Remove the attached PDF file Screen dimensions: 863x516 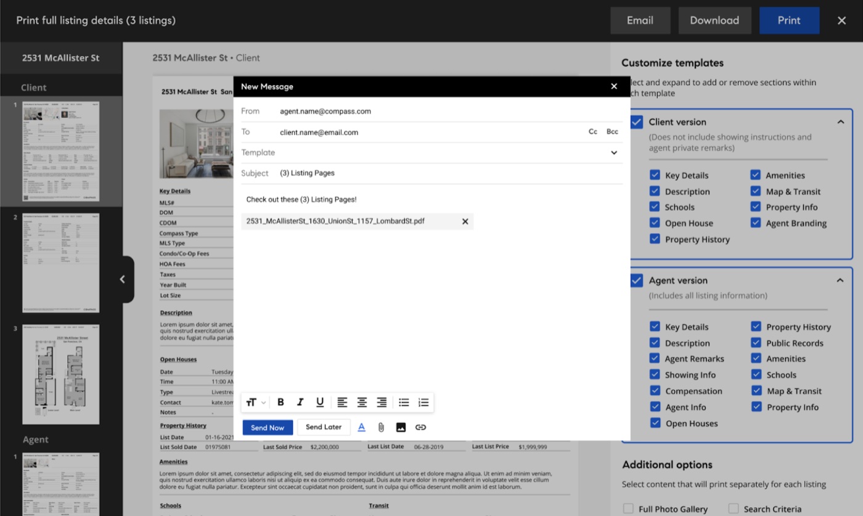465,221
